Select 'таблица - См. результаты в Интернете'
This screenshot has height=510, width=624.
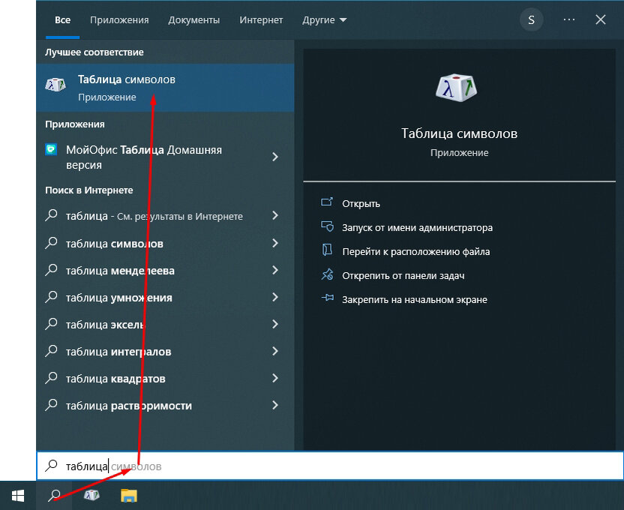[x=165, y=216]
